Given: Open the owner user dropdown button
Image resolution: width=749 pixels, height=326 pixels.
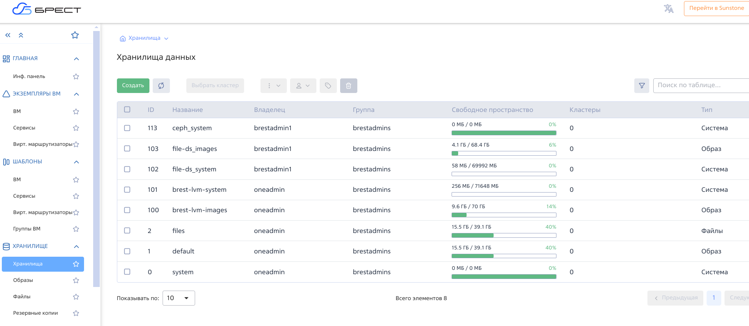Looking at the screenshot, I should pyautogui.click(x=303, y=86).
